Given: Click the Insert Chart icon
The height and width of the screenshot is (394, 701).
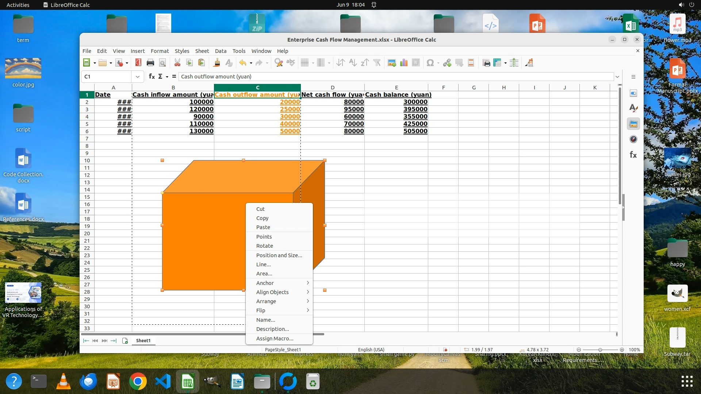Looking at the screenshot, I should [404, 63].
